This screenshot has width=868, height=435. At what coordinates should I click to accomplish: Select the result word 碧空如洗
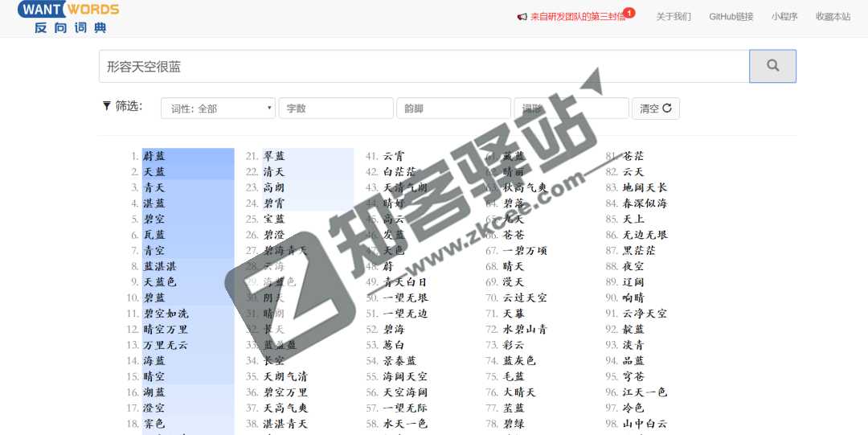(x=166, y=314)
